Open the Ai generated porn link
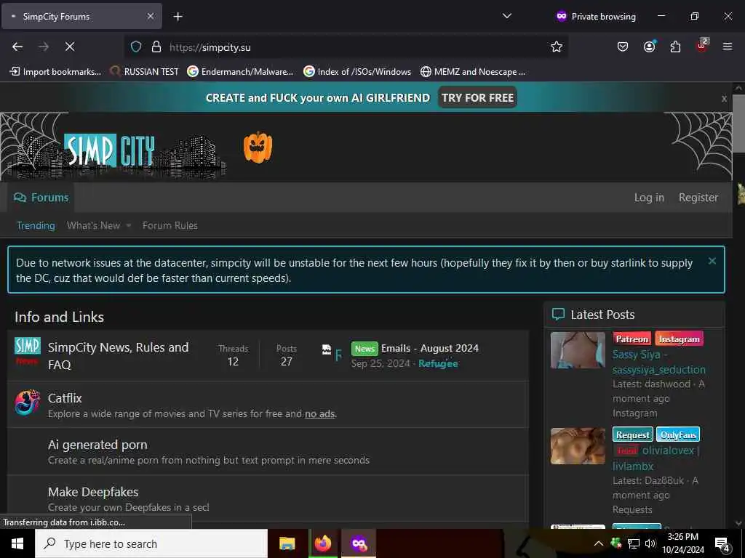Viewport: 745px width, 558px height. click(x=97, y=445)
